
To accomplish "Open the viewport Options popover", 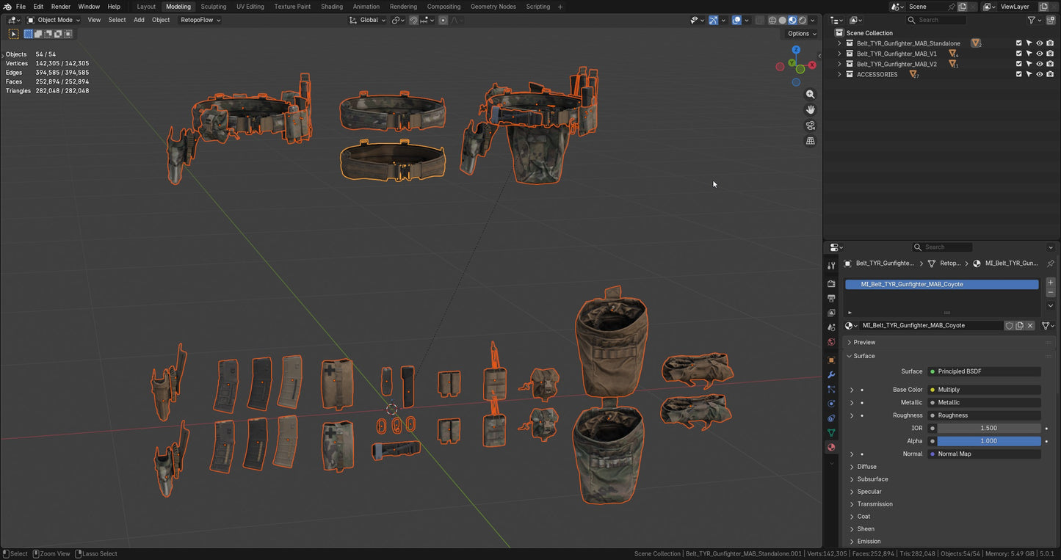I will point(801,34).
